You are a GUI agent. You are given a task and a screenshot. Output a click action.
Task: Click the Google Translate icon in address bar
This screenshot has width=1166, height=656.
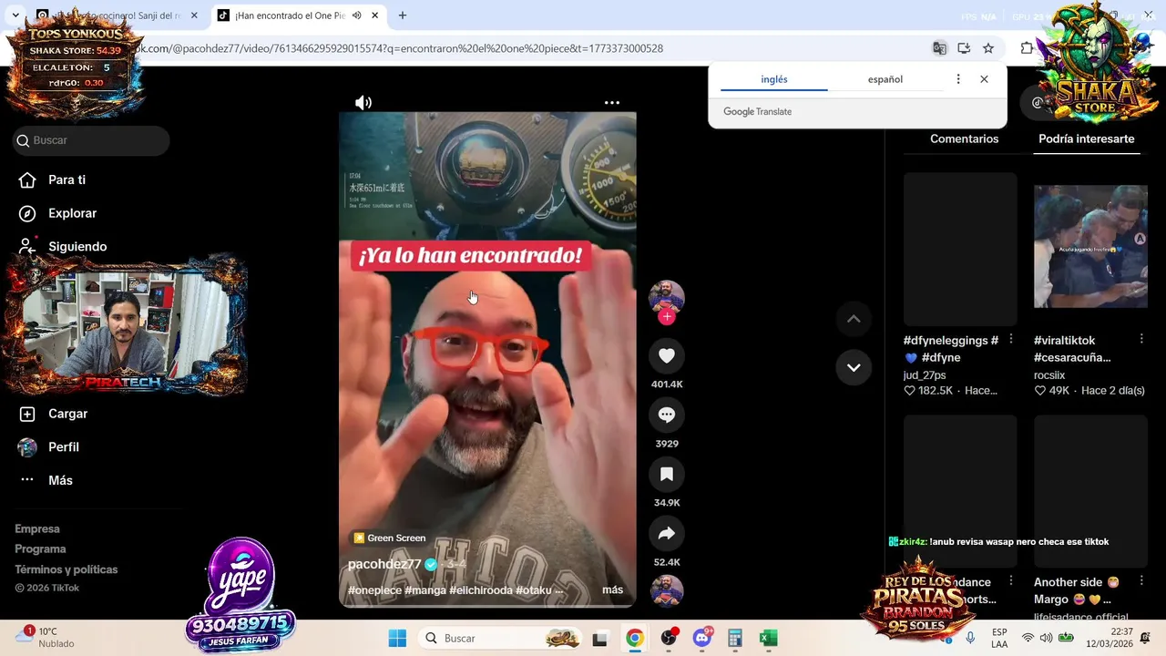[939, 48]
